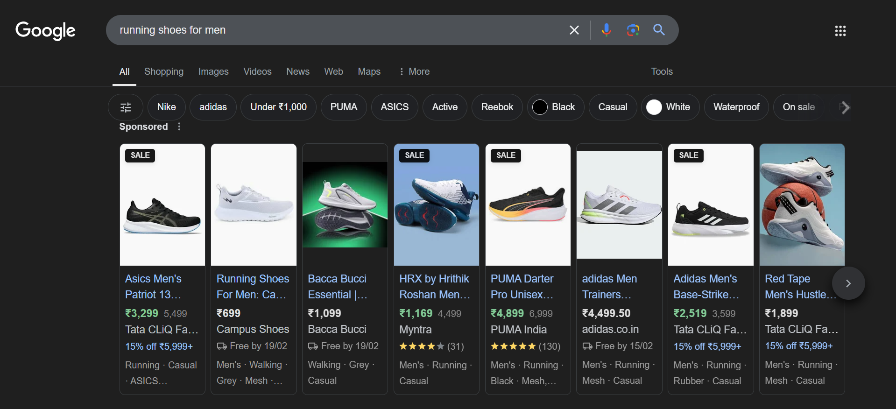Open Bacca Bucci Essential product link
The height and width of the screenshot is (409, 896).
[x=338, y=287]
